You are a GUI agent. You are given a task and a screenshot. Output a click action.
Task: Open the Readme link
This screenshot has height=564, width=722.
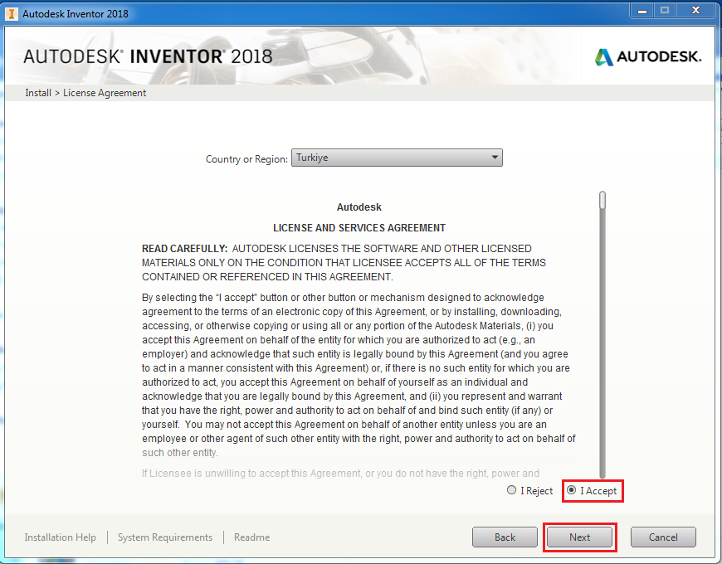pos(252,537)
